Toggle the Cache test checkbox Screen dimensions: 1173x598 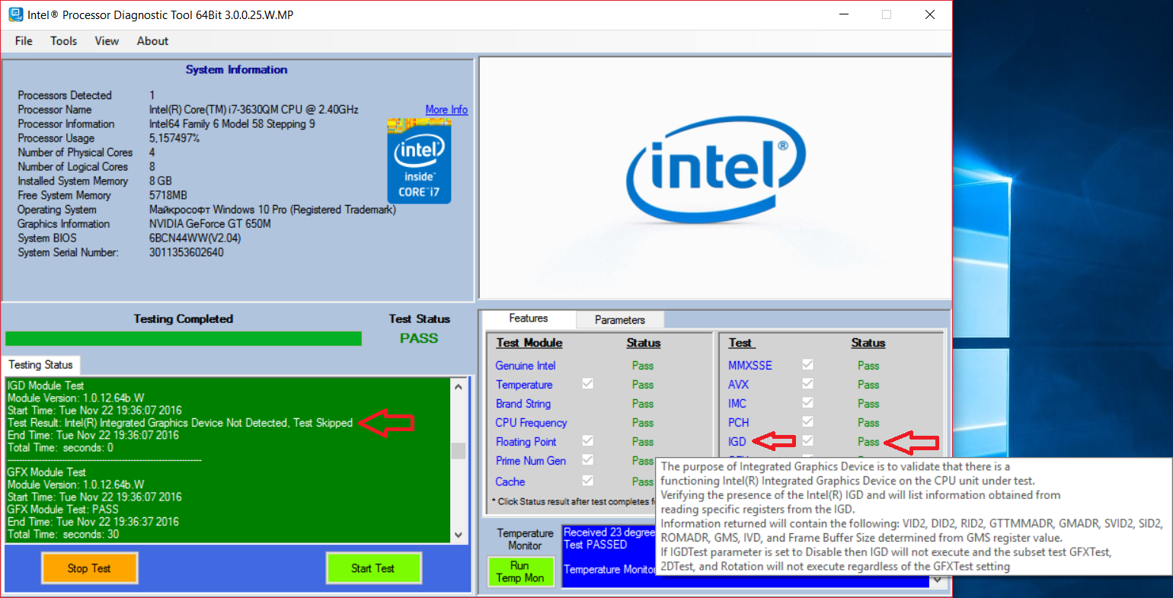(x=588, y=481)
